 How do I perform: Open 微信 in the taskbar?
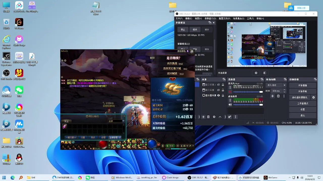pyautogui.click(x=90, y=177)
